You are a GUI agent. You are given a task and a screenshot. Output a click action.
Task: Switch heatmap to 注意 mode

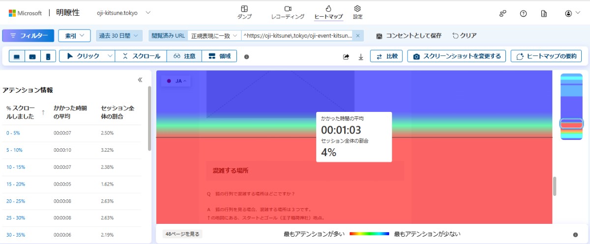click(184, 56)
